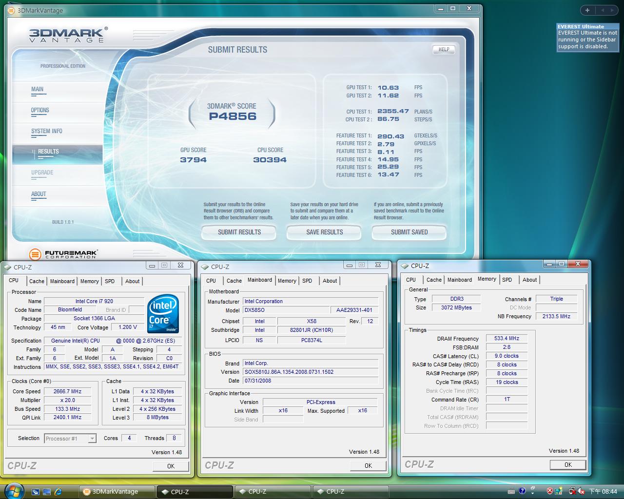Viewport: 624px width, 499px height.
Task: Click the NB Frequency 2133.5 MHz field
Action: pyautogui.click(x=556, y=316)
